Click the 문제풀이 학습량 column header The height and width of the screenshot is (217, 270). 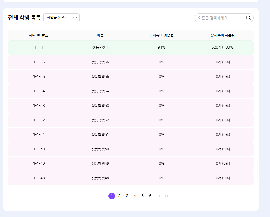click(223, 35)
